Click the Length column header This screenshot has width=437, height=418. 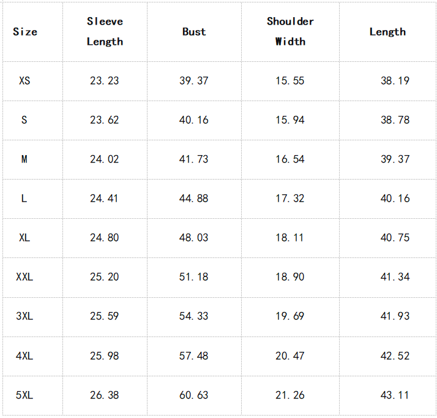click(x=387, y=32)
